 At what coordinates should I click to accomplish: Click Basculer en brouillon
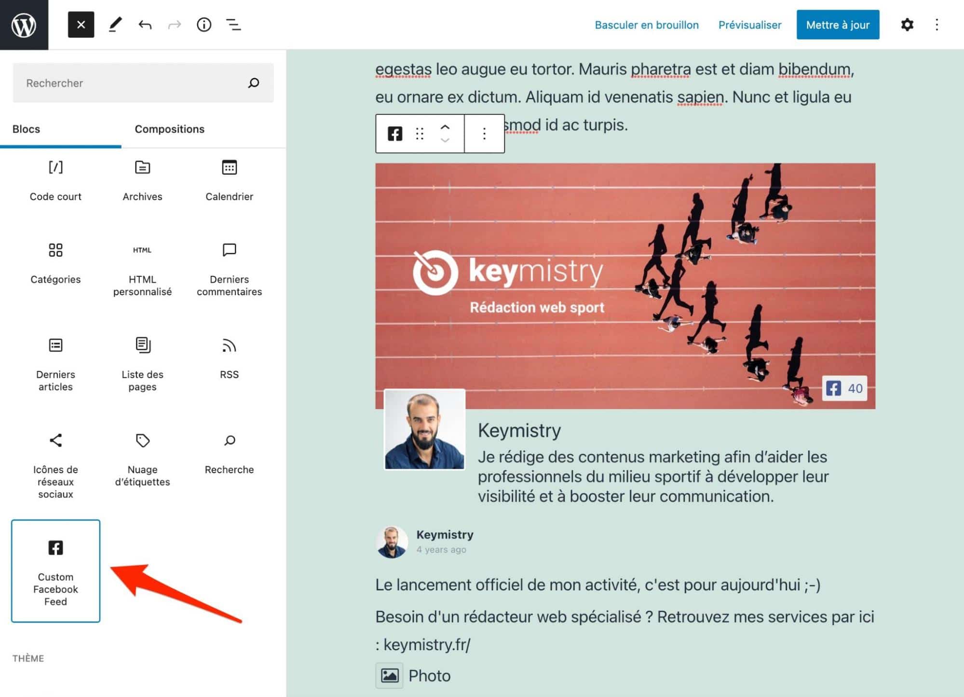click(647, 25)
